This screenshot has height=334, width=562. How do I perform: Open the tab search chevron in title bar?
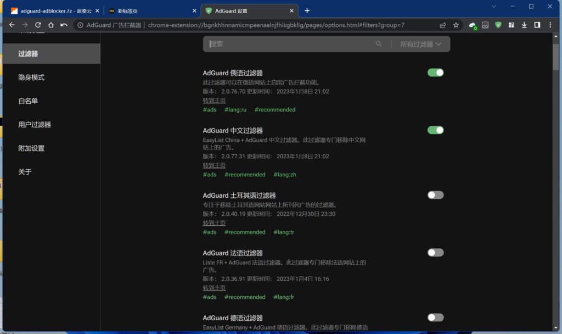[494, 7]
